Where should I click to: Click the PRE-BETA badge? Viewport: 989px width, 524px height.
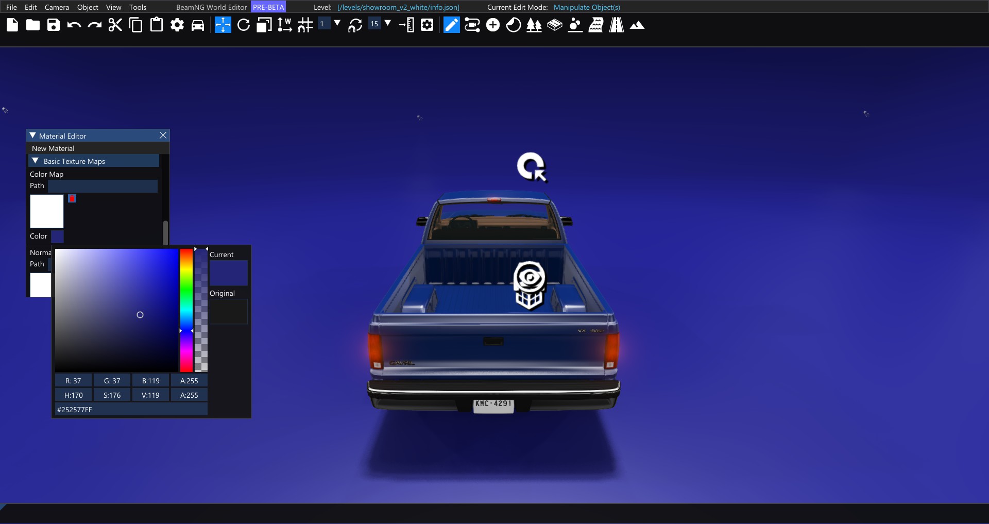click(x=268, y=7)
